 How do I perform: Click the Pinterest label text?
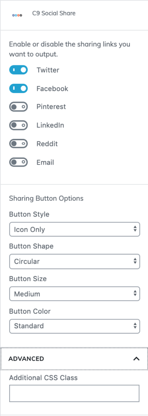point(51,107)
